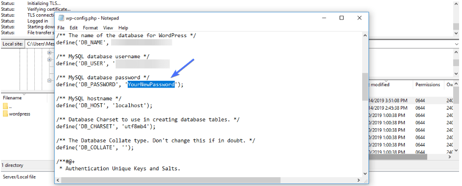This screenshot has height=186, width=462.
Task: Open the File menu in Notepad
Action: point(61,28)
